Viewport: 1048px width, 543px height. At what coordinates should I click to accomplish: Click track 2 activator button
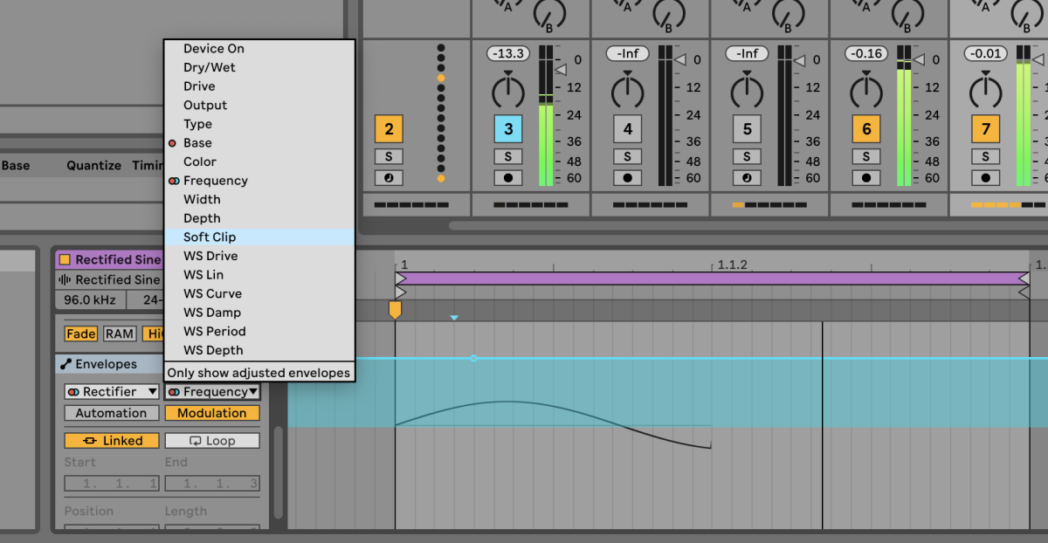(x=389, y=129)
